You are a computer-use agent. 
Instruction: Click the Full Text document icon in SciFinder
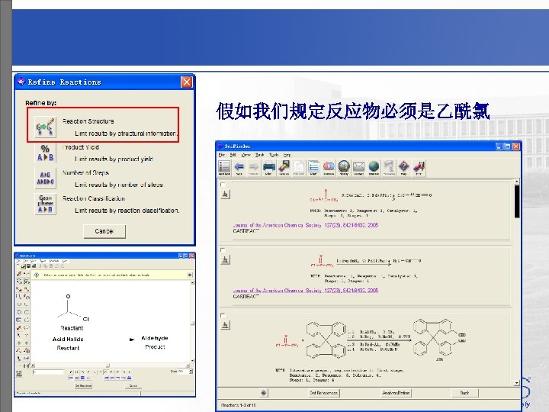pyautogui.click(x=299, y=167)
